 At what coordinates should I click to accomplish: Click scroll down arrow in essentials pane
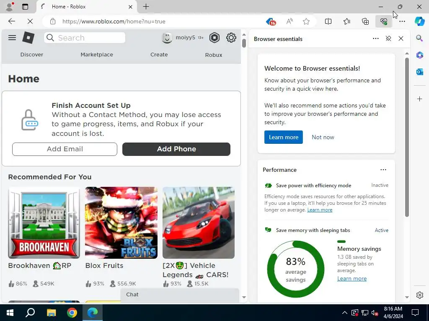coord(407,297)
